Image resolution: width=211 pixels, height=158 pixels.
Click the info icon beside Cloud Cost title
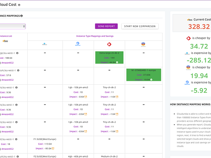19,5
